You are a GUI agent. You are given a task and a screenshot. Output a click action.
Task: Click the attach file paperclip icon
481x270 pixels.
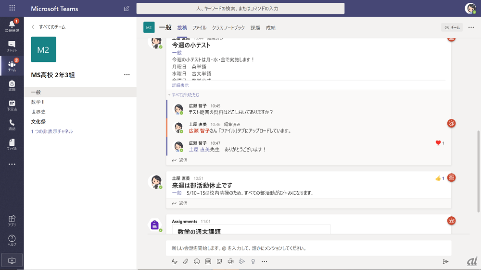click(186, 261)
